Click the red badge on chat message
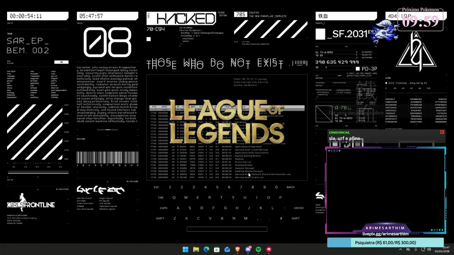454x255 pixels. [x=442, y=132]
